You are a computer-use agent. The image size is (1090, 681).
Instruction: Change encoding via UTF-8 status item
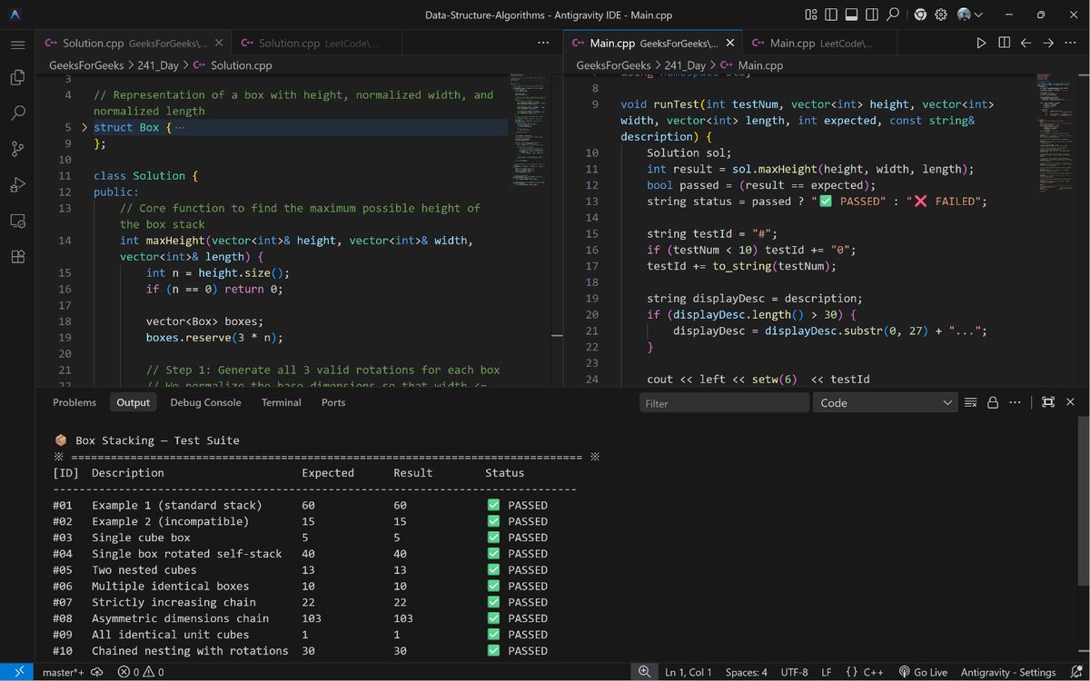point(794,672)
